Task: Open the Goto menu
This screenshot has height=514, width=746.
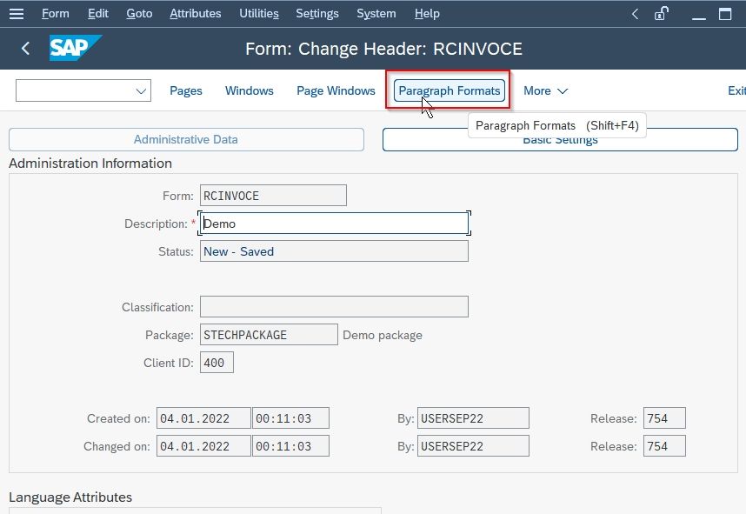Action: coord(139,13)
